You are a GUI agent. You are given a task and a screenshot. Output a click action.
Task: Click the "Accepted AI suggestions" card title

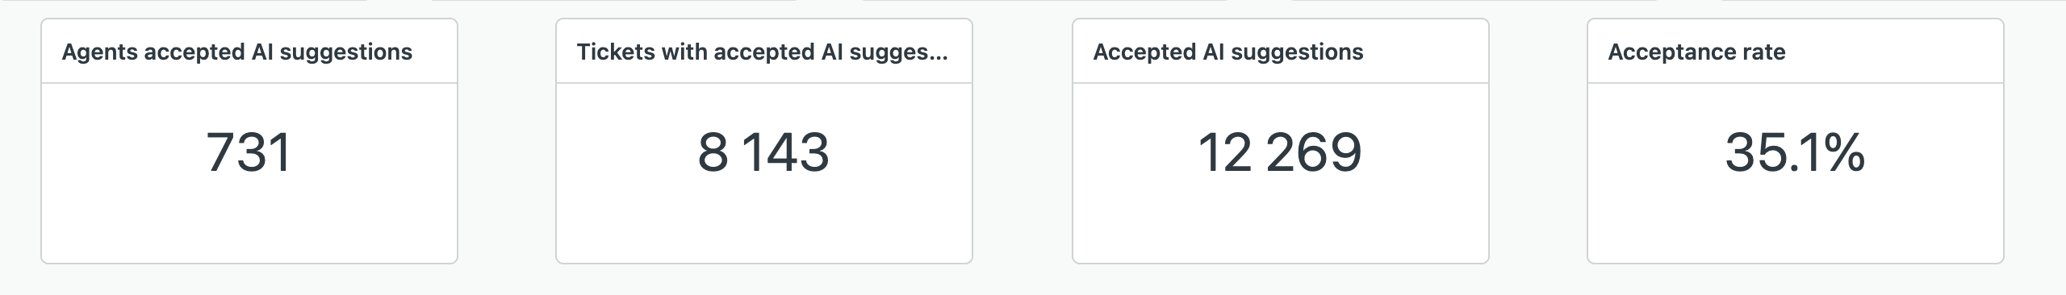point(1228,52)
